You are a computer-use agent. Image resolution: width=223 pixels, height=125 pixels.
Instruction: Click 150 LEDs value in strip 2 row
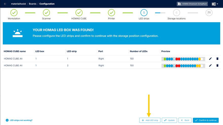click(132, 66)
